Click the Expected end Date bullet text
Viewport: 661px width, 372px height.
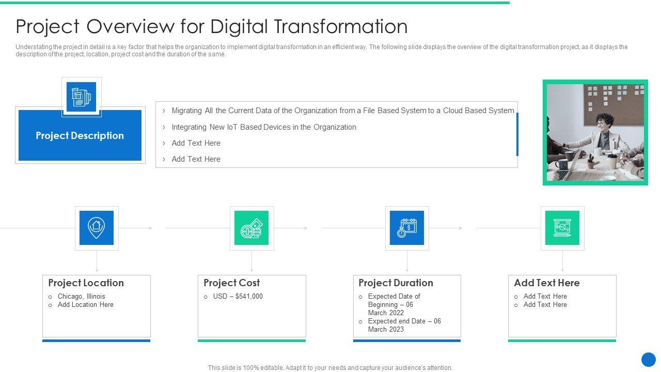click(x=404, y=325)
